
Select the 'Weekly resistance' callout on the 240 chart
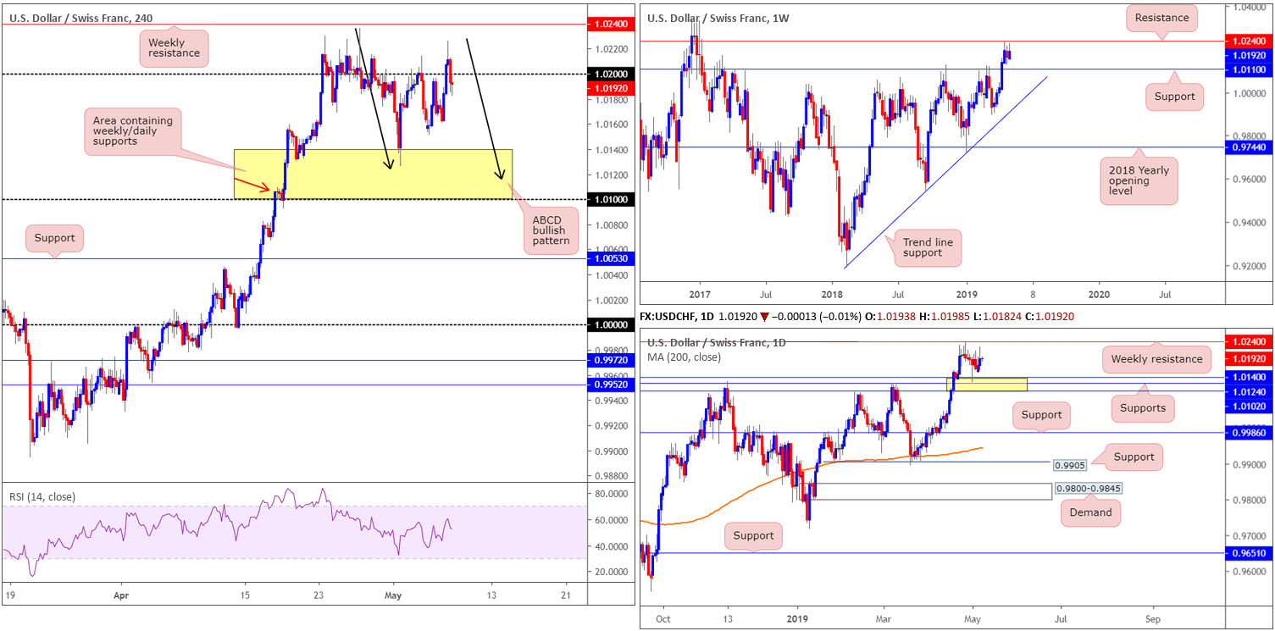point(175,47)
